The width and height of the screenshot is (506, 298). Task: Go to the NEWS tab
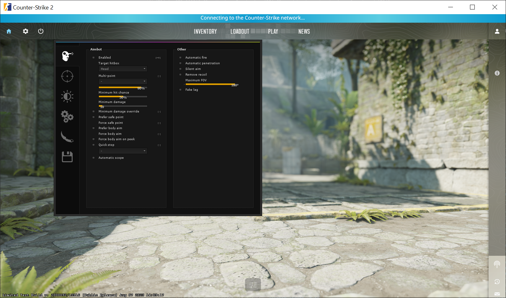click(x=304, y=32)
